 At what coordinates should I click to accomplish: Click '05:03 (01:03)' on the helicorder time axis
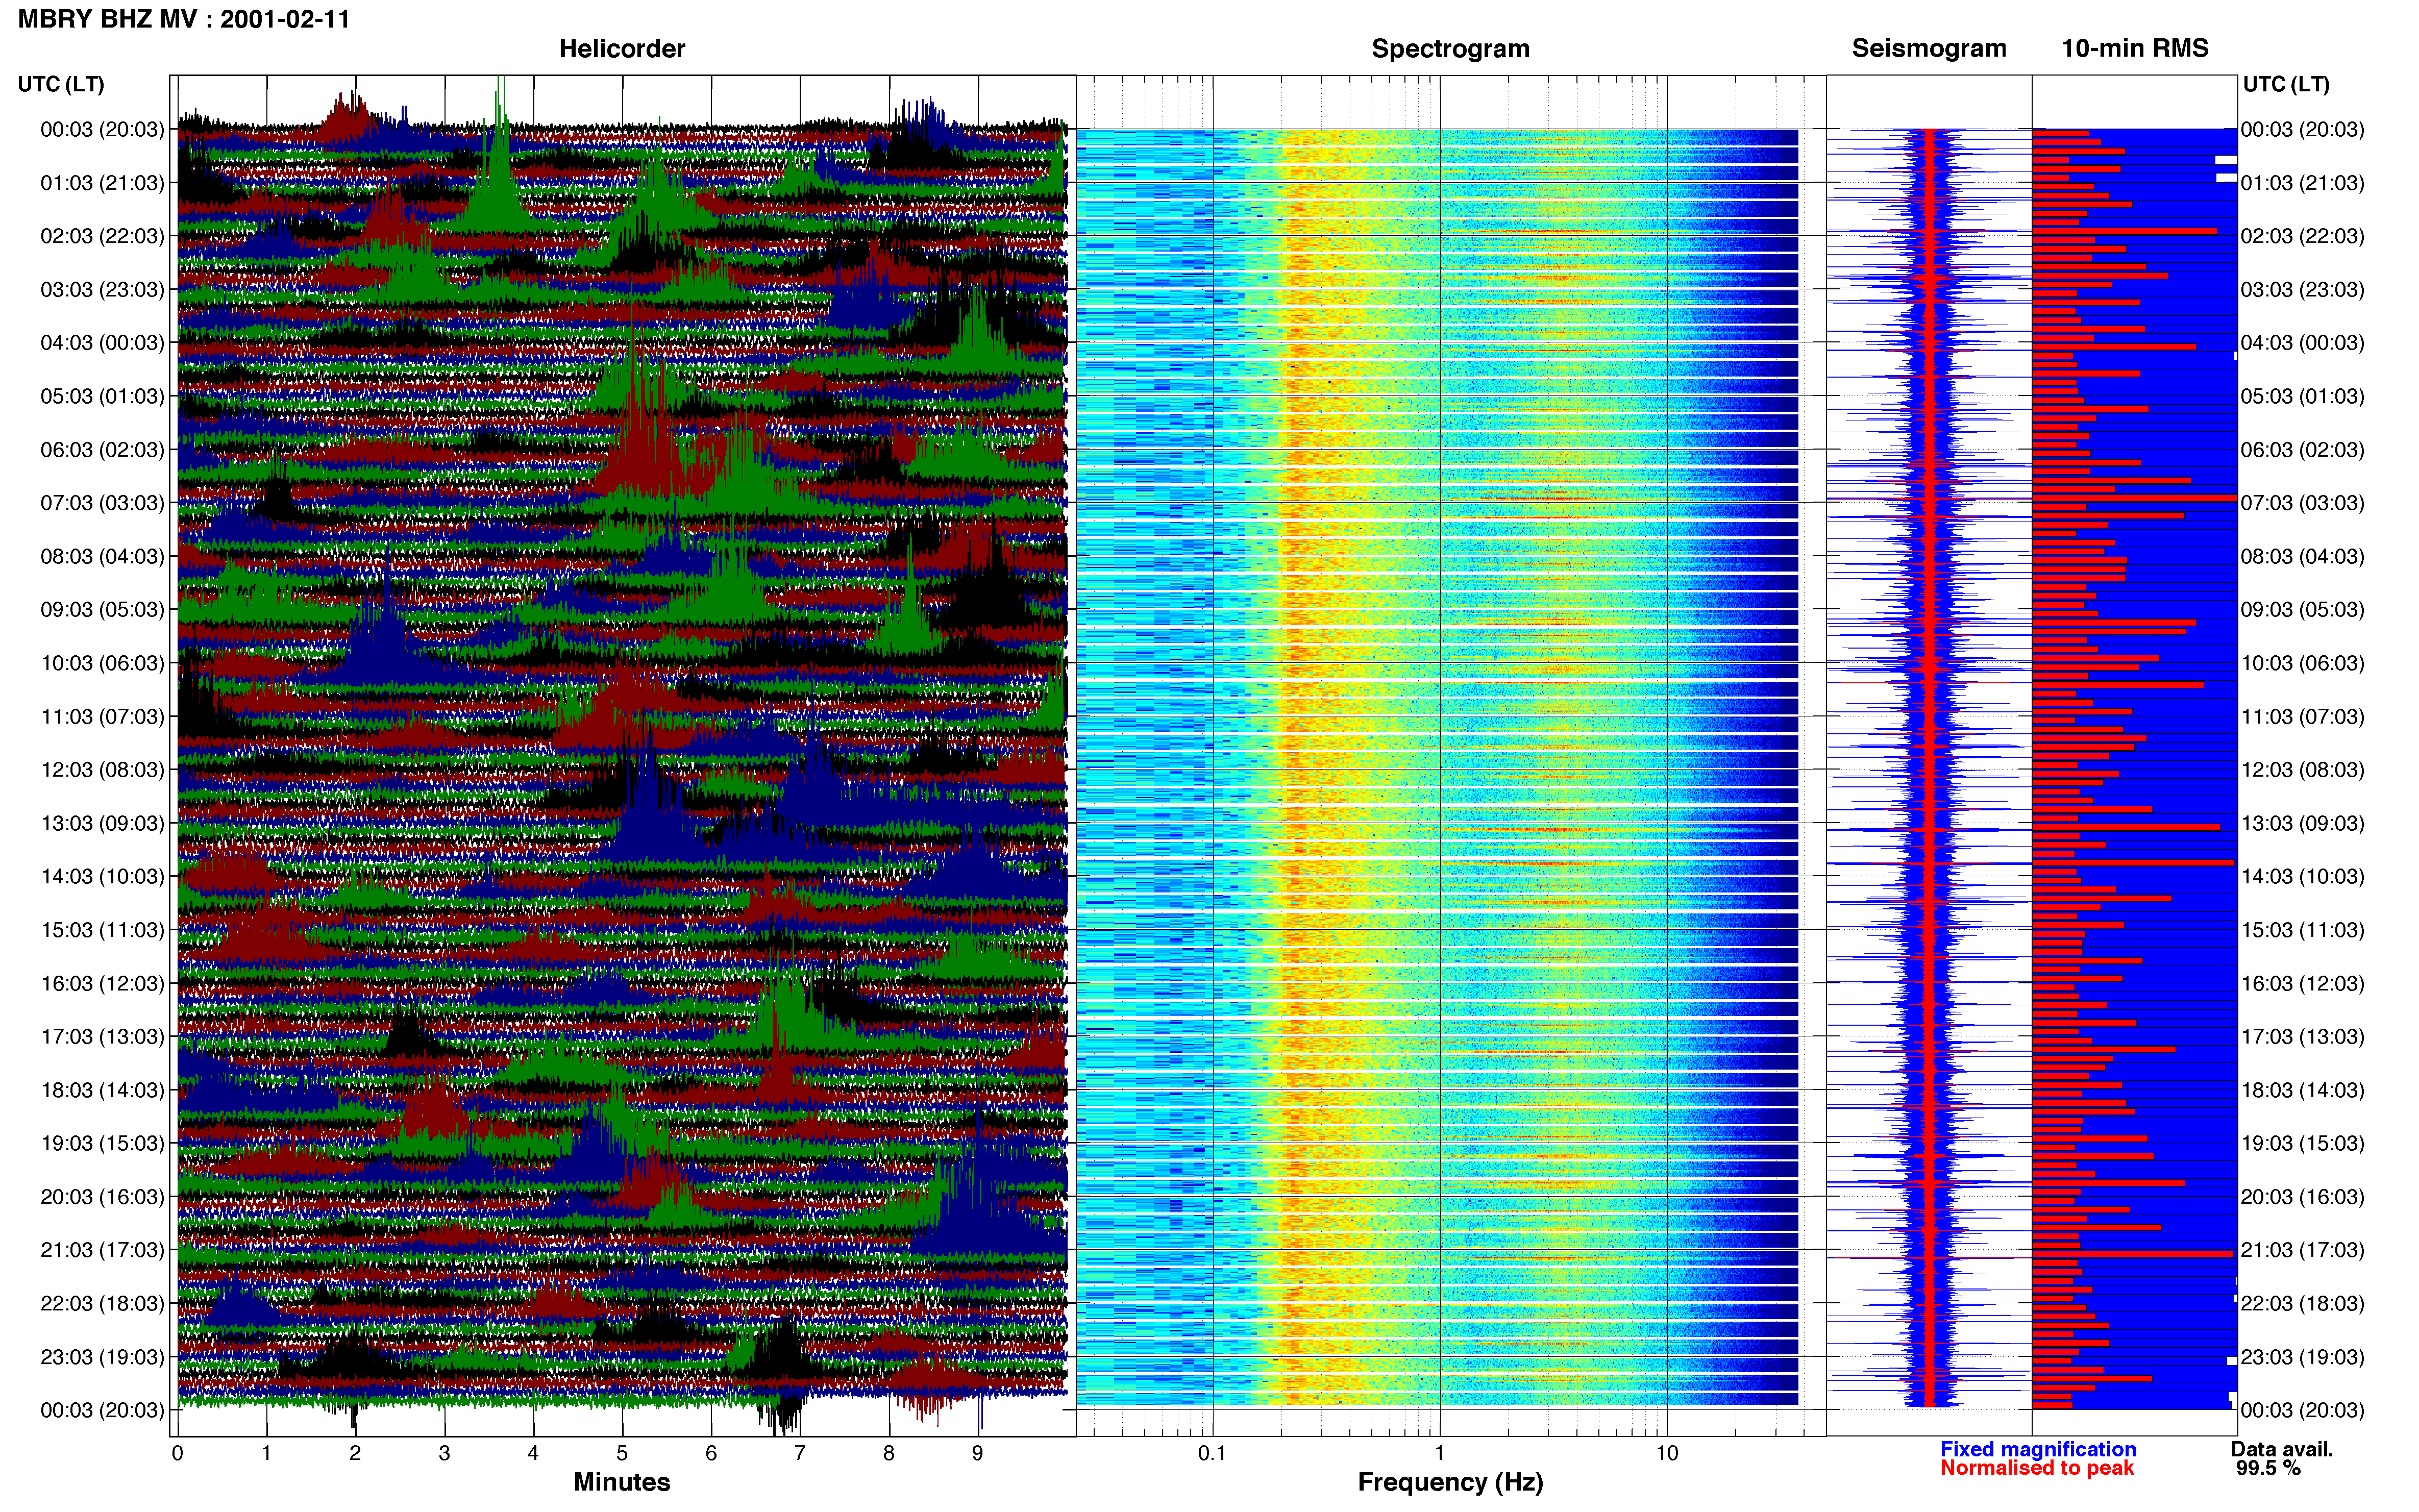click(102, 396)
